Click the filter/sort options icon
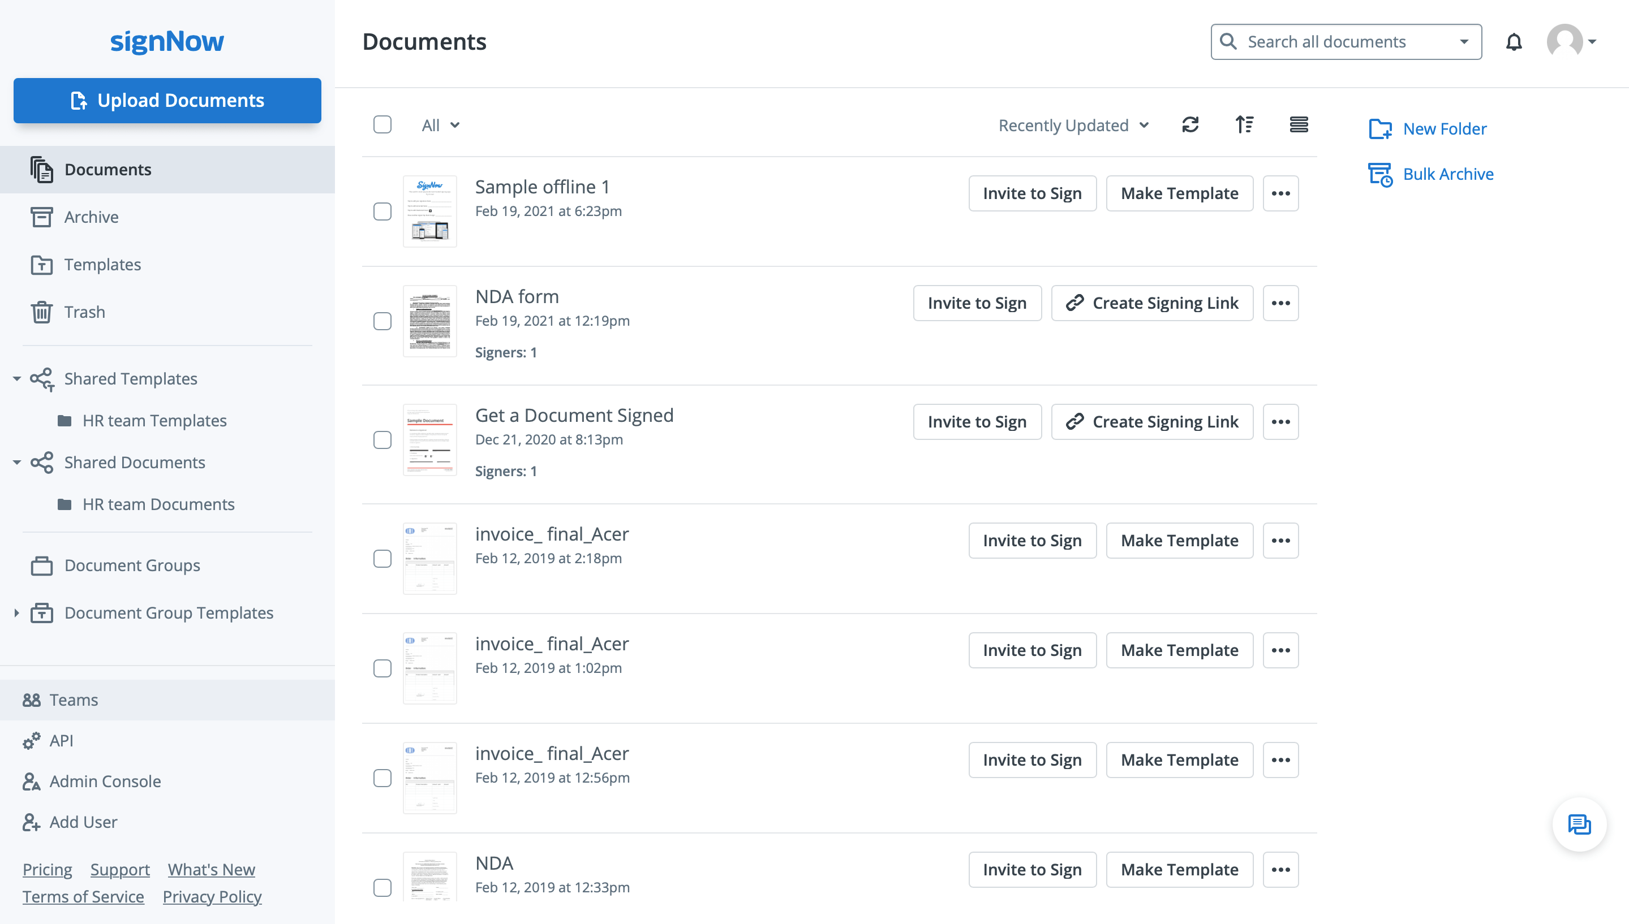The image size is (1629, 924). (1244, 123)
